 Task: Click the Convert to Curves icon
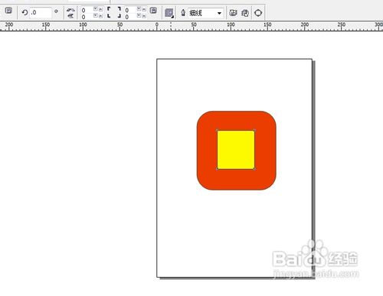click(258, 13)
